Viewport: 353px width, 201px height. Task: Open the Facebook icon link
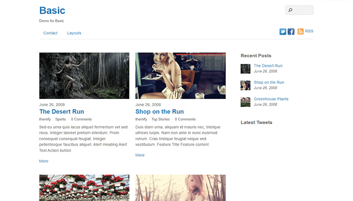(291, 32)
